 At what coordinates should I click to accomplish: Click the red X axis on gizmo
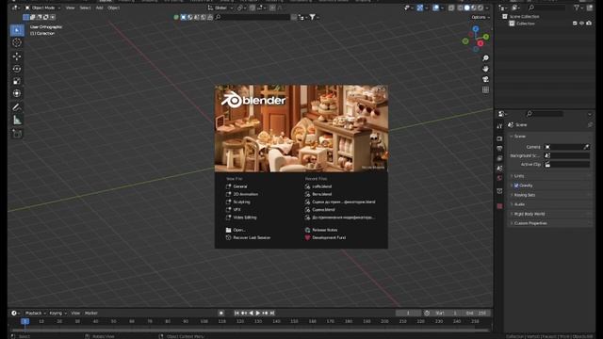[481, 43]
